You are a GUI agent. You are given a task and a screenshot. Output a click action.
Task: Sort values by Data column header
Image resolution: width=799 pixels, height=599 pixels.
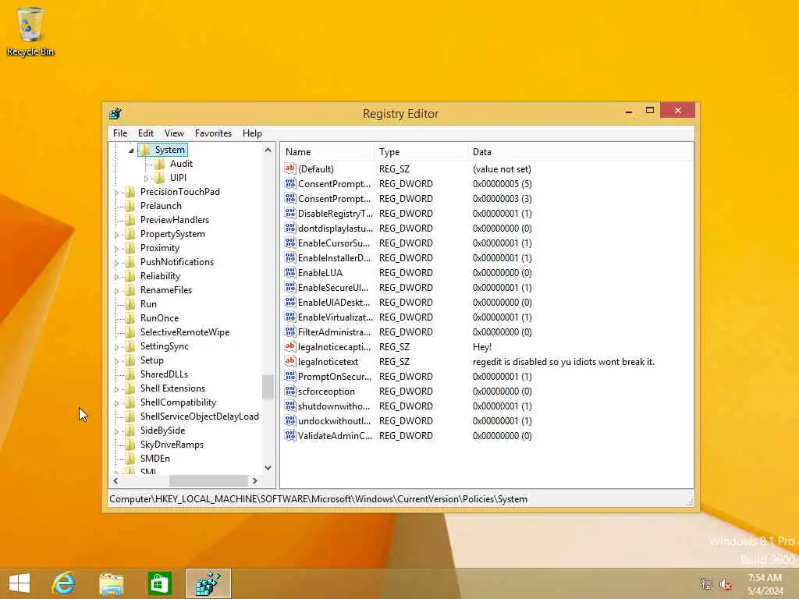tap(581, 152)
